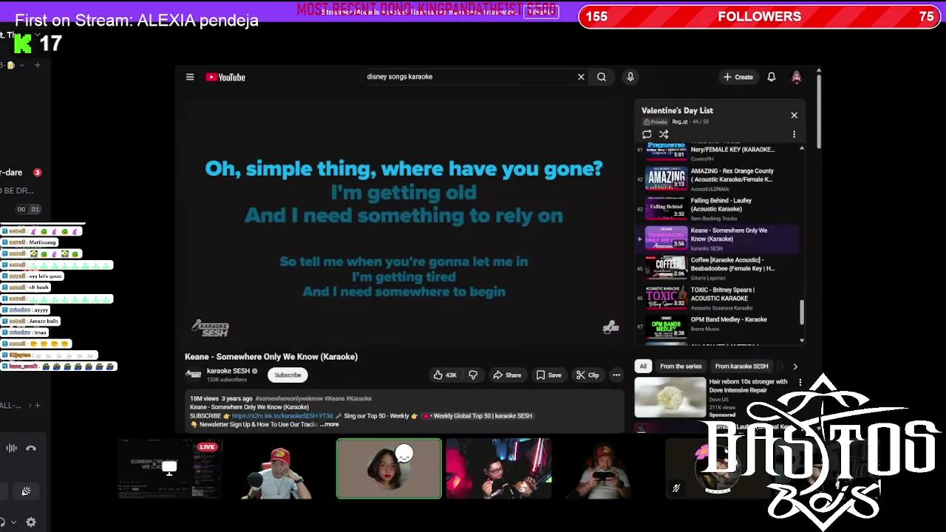Play TOXIC - Britney Spears acoustic karaoke
The height and width of the screenshot is (532, 946).
pyautogui.click(x=717, y=298)
